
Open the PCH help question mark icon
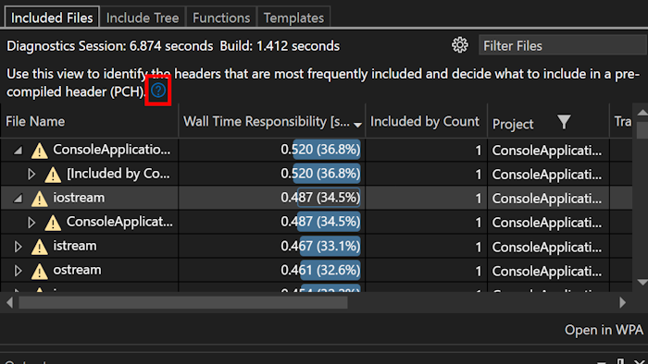pos(158,91)
